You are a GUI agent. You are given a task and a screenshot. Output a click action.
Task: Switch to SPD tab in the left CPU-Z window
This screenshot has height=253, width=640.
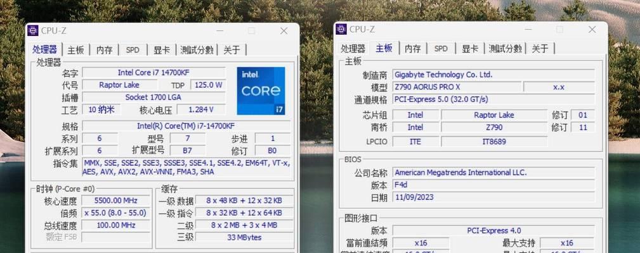133,50
